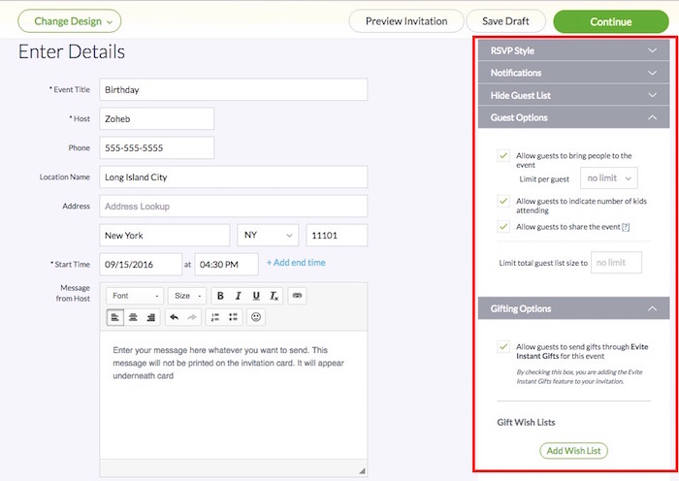Open the NY state dropdown
Image resolution: width=679 pixels, height=481 pixels.
[x=268, y=236]
